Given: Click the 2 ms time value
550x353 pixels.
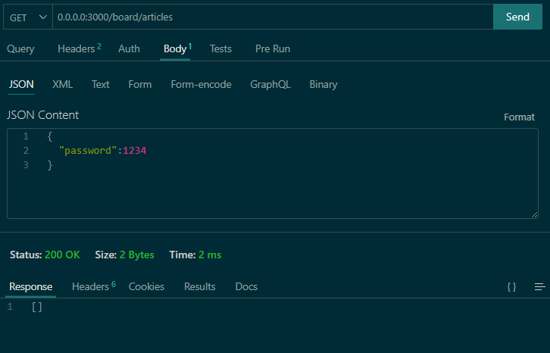Looking at the screenshot, I should (x=210, y=255).
